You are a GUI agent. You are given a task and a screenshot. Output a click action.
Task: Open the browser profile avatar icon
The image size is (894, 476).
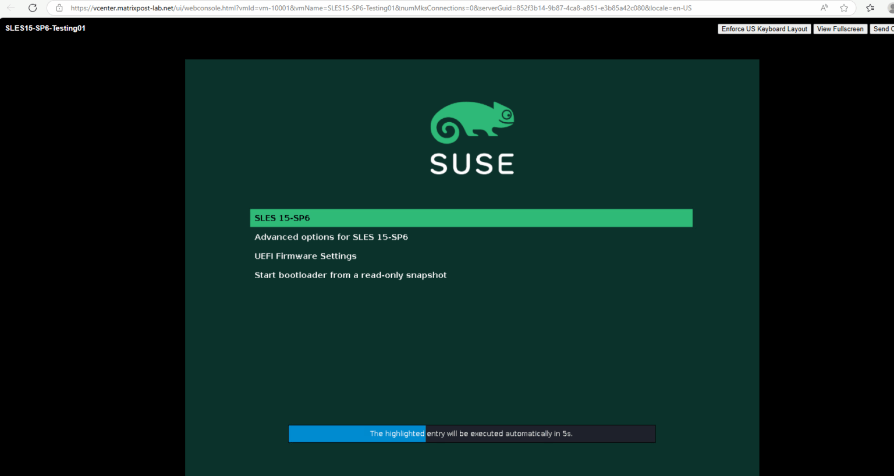[x=890, y=8]
